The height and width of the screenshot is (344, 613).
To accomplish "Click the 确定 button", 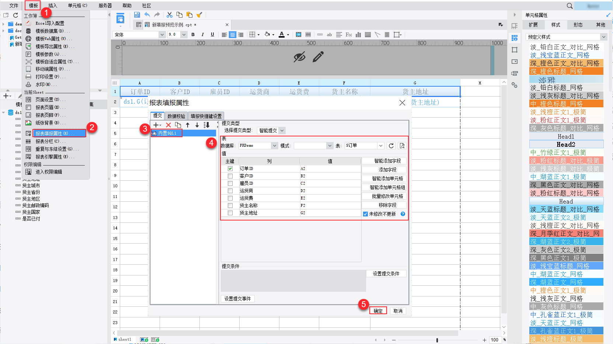I will (378, 311).
